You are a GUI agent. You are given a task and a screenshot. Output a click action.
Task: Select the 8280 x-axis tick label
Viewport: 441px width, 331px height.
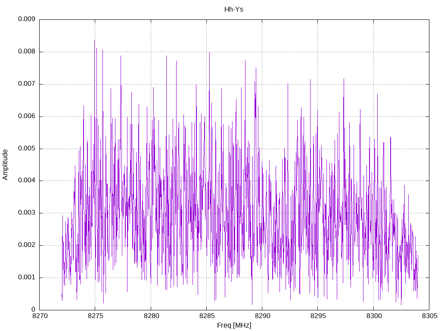[151, 316]
